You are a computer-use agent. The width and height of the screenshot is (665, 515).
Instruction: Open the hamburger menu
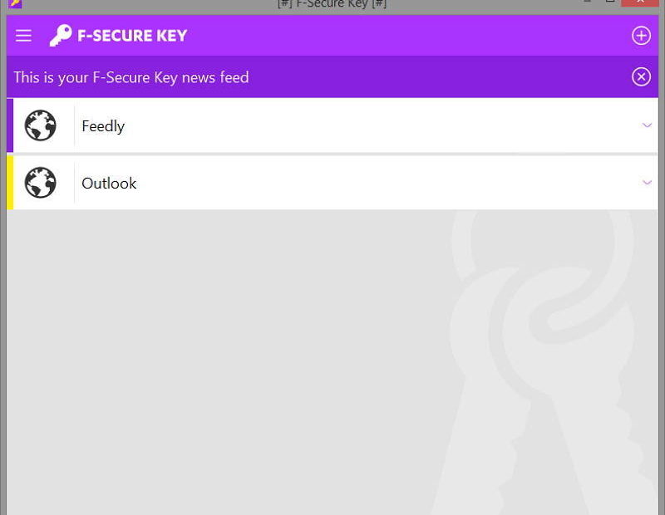[23, 36]
